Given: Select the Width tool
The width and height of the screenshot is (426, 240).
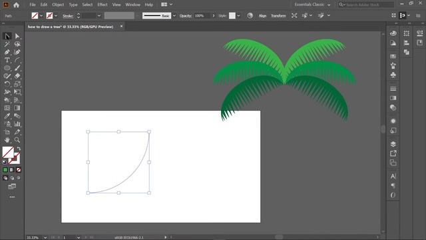Looking at the screenshot, I should coord(7,92).
